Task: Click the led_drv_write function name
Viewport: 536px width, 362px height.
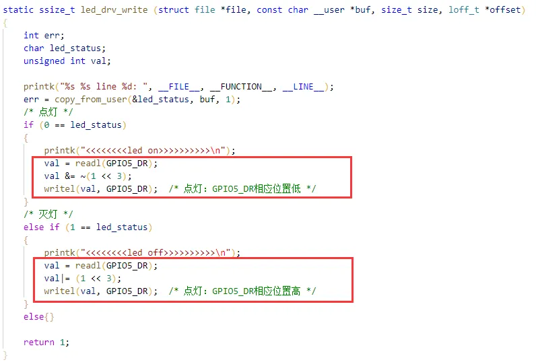Action: tap(114, 10)
